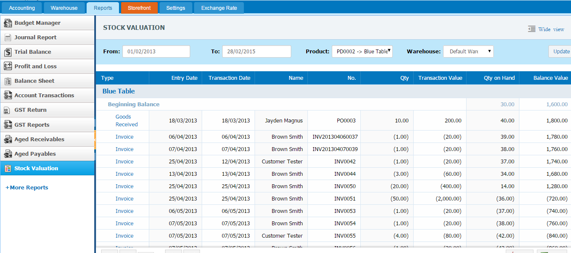The width and height of the screenshot is (571, 253).
Task: Click the Aged Payables icon
Action: 8,154
